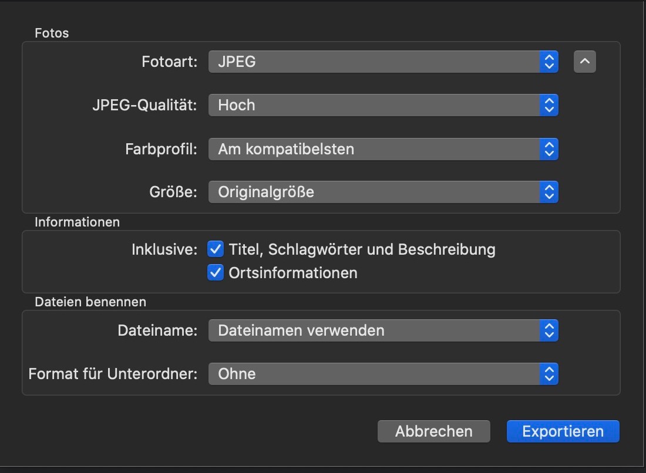Image resolution: width=646 pixels, height=473 pixels.
Task: Click the blue arrows beside Am kompatibelsten
Action: pos(549,149)
